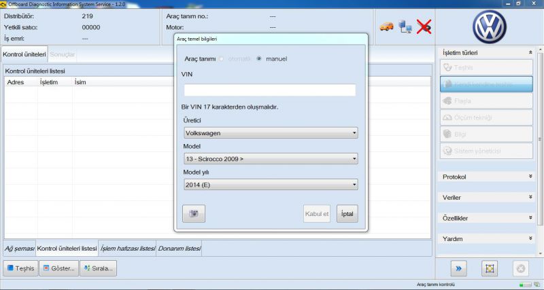Click the double-arrow forward button
Viewport: 544px width, 290px height.
click(x=458, y=268)
